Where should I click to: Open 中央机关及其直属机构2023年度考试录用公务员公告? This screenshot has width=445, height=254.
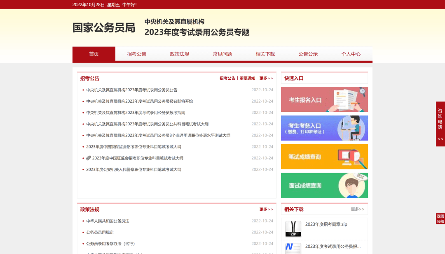click(132, 90)
